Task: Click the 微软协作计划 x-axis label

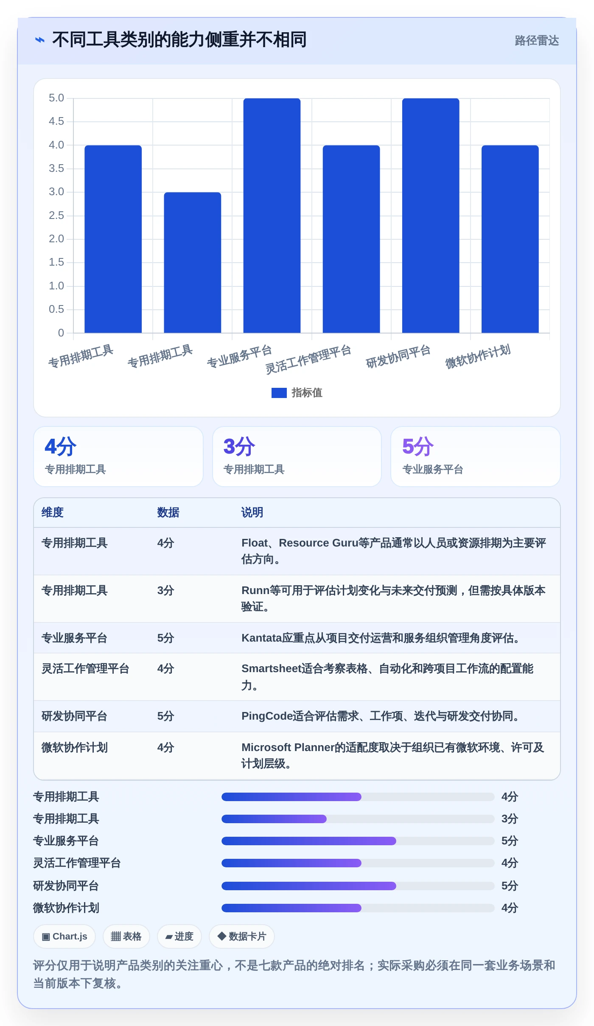Action: (x=478, y=356)
